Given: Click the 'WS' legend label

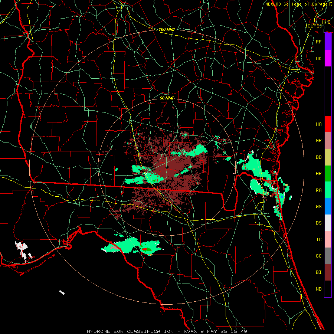Looking at the screenshot, I should (319, 207).
